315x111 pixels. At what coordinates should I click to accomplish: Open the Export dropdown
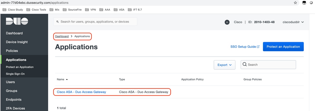coord(224,65)
